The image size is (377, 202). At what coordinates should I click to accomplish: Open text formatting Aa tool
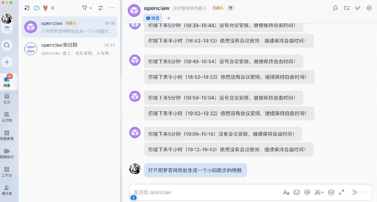pos(286,192)
